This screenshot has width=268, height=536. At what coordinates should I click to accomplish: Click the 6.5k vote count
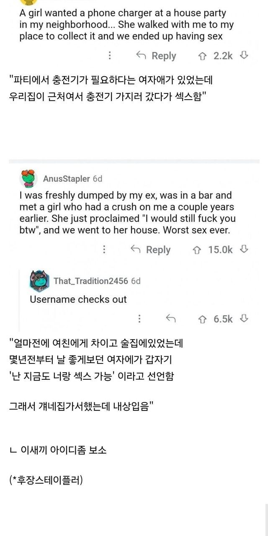(223, 319)
